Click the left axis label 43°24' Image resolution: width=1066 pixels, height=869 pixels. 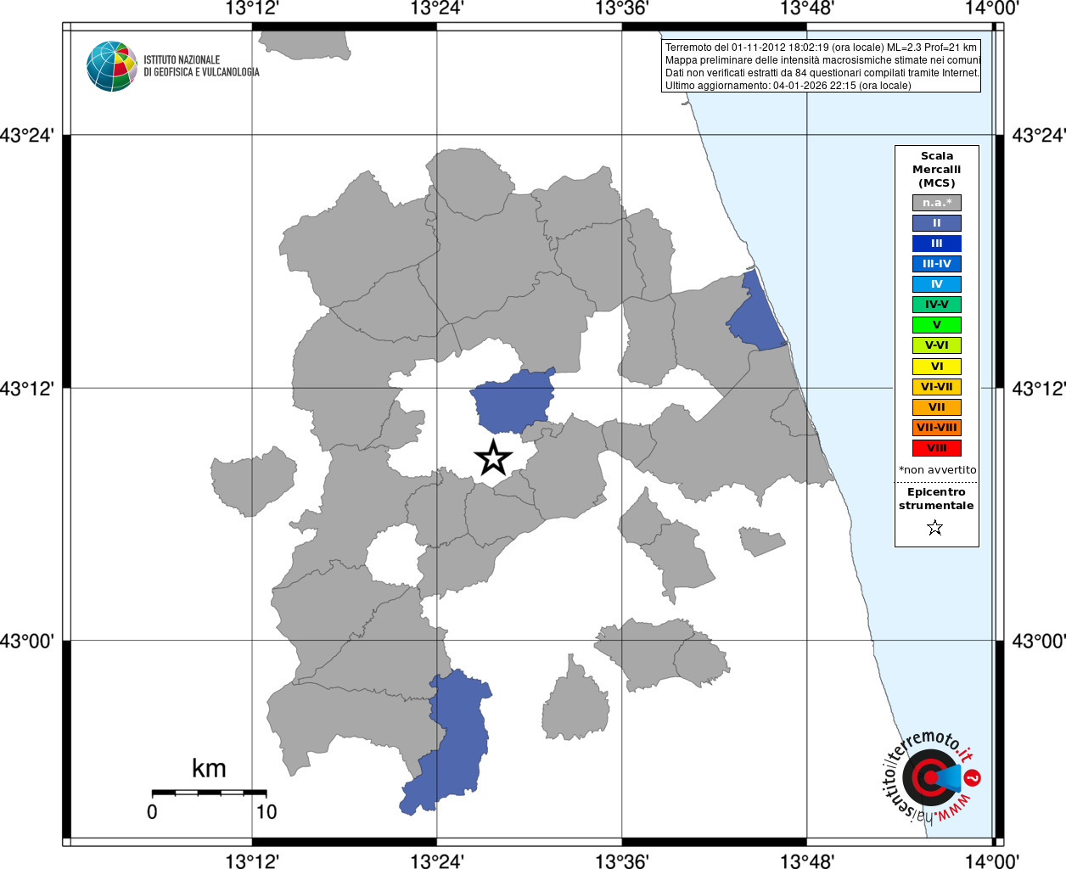[x=26, y=136]
